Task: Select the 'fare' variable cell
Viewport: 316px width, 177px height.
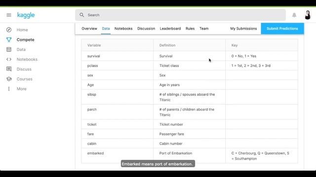Action: 118,134
